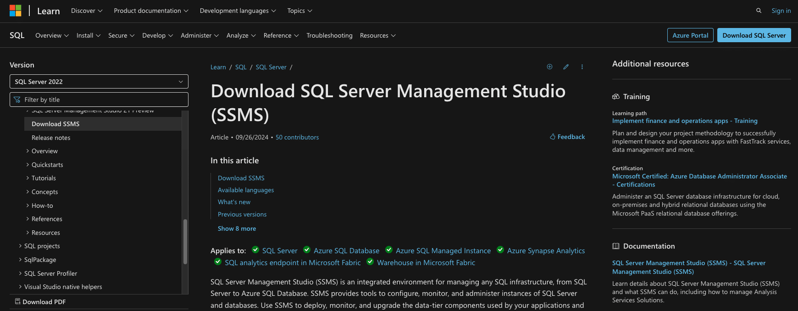Expand the Overview sidebar node
The width and height of the screenshot is (798, 311).
tap(42, 151)
